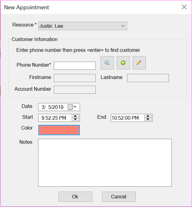This screenshot has width=192, height=207.
Task: Click the search customer magnifier icon
Action: click(x=107, y=63)
